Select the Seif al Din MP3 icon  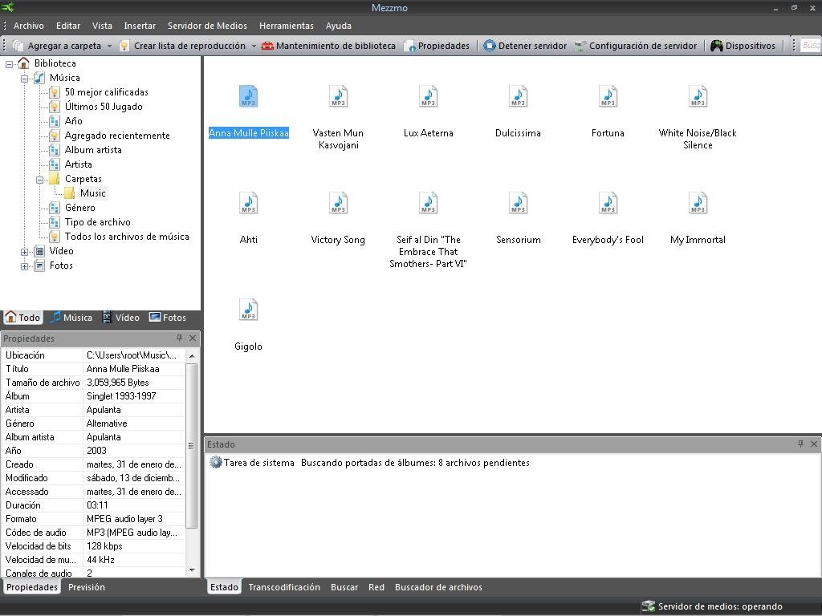pyautogui.click(x=429, y=203)
